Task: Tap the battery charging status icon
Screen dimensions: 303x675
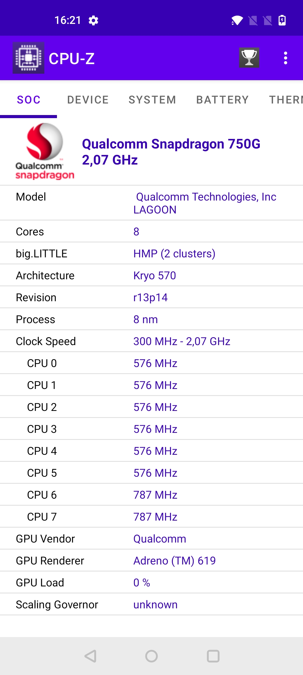Action: coord(282,20)
